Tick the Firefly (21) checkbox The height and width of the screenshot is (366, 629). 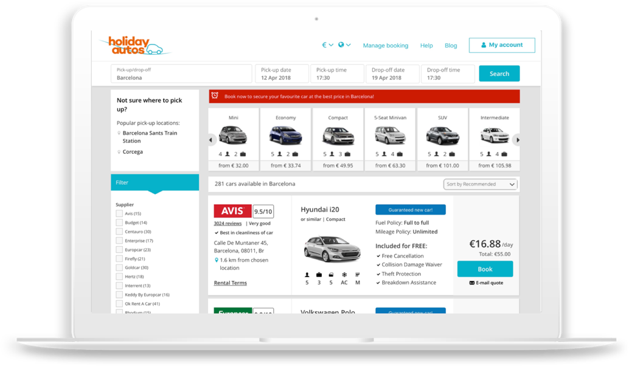119,258
